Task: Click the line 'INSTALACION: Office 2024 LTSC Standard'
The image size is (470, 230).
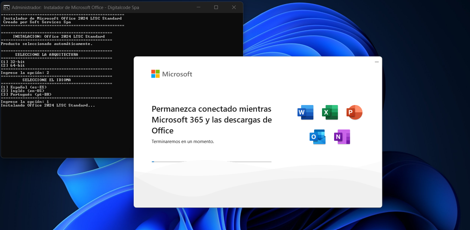Action: tap(59, 37)
